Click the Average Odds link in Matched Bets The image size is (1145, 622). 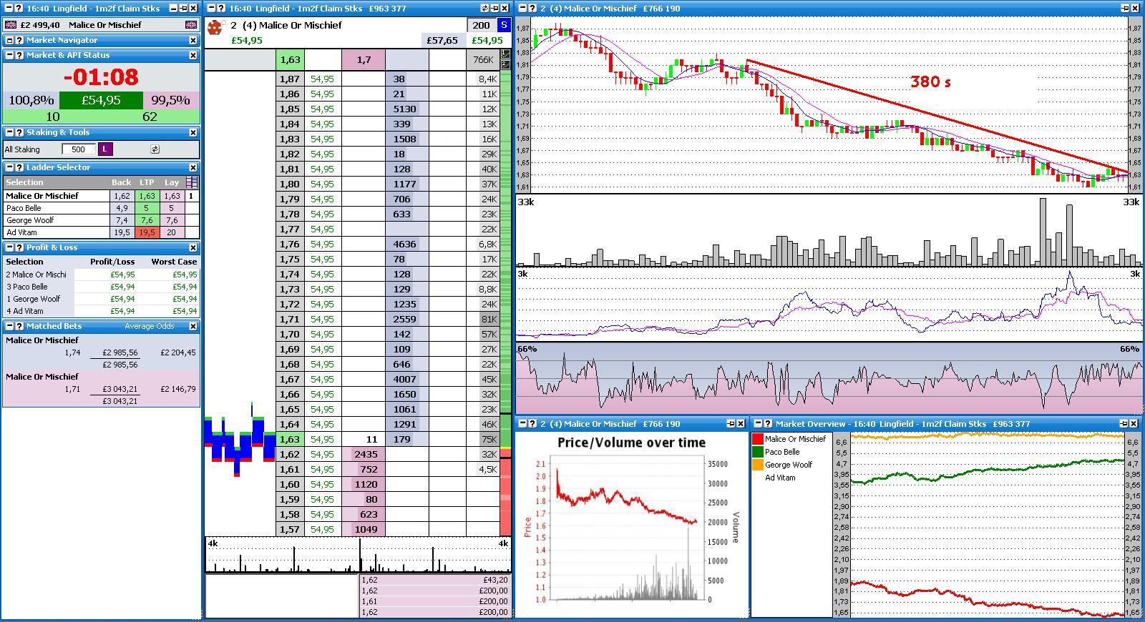coord(149,326)
